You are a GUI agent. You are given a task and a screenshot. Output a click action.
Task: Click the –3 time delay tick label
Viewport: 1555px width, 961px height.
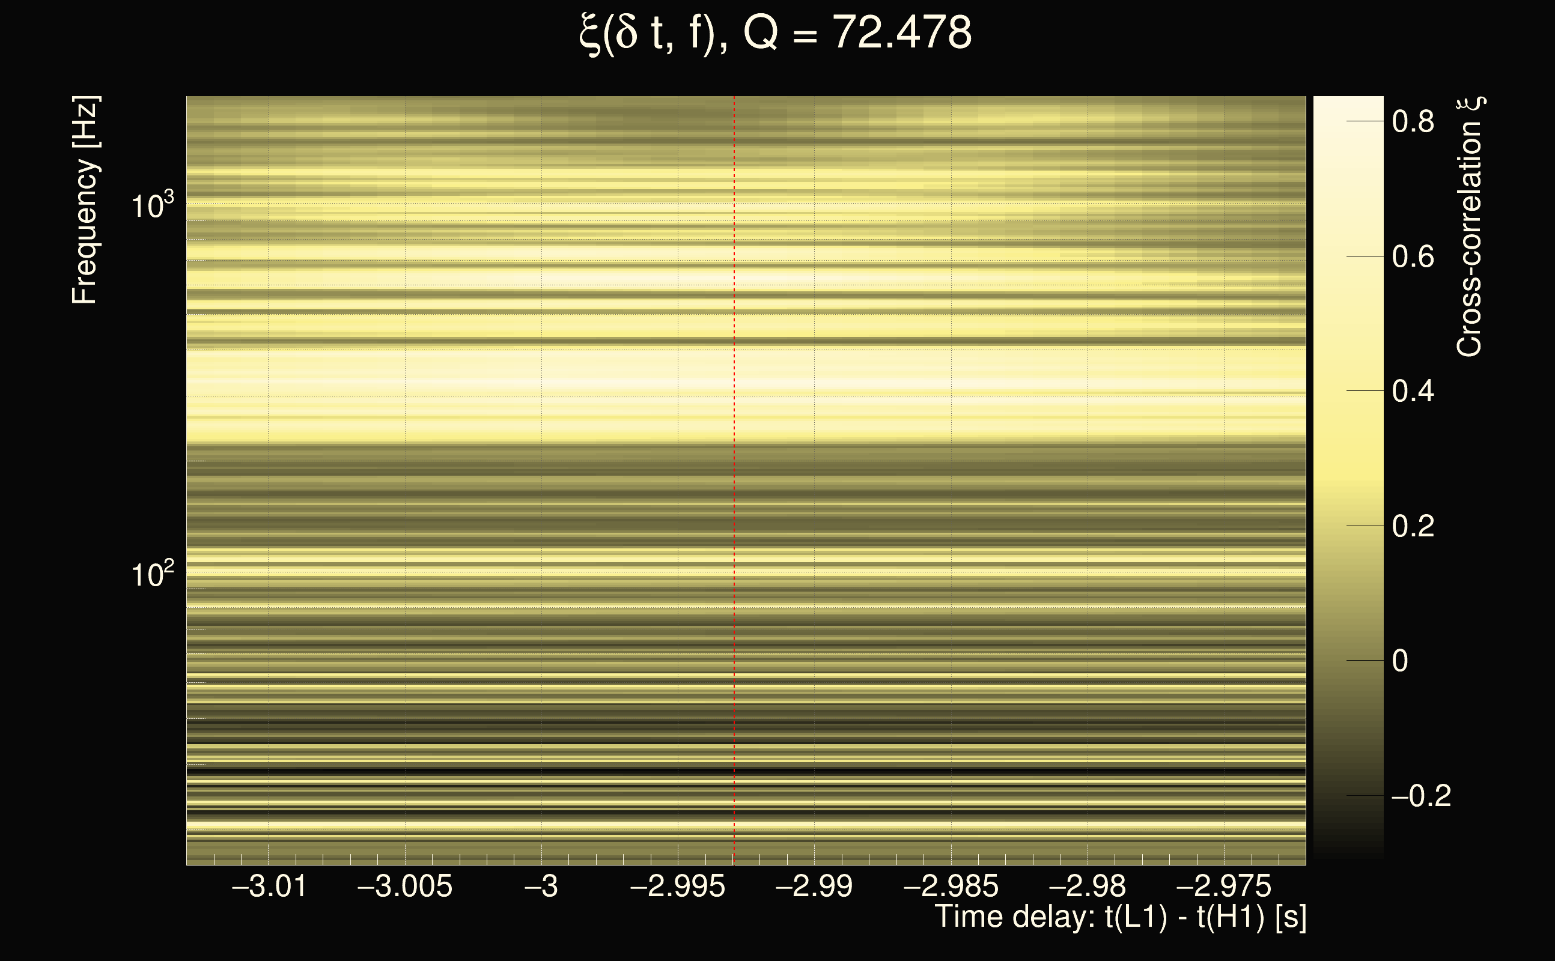point(541,886)
